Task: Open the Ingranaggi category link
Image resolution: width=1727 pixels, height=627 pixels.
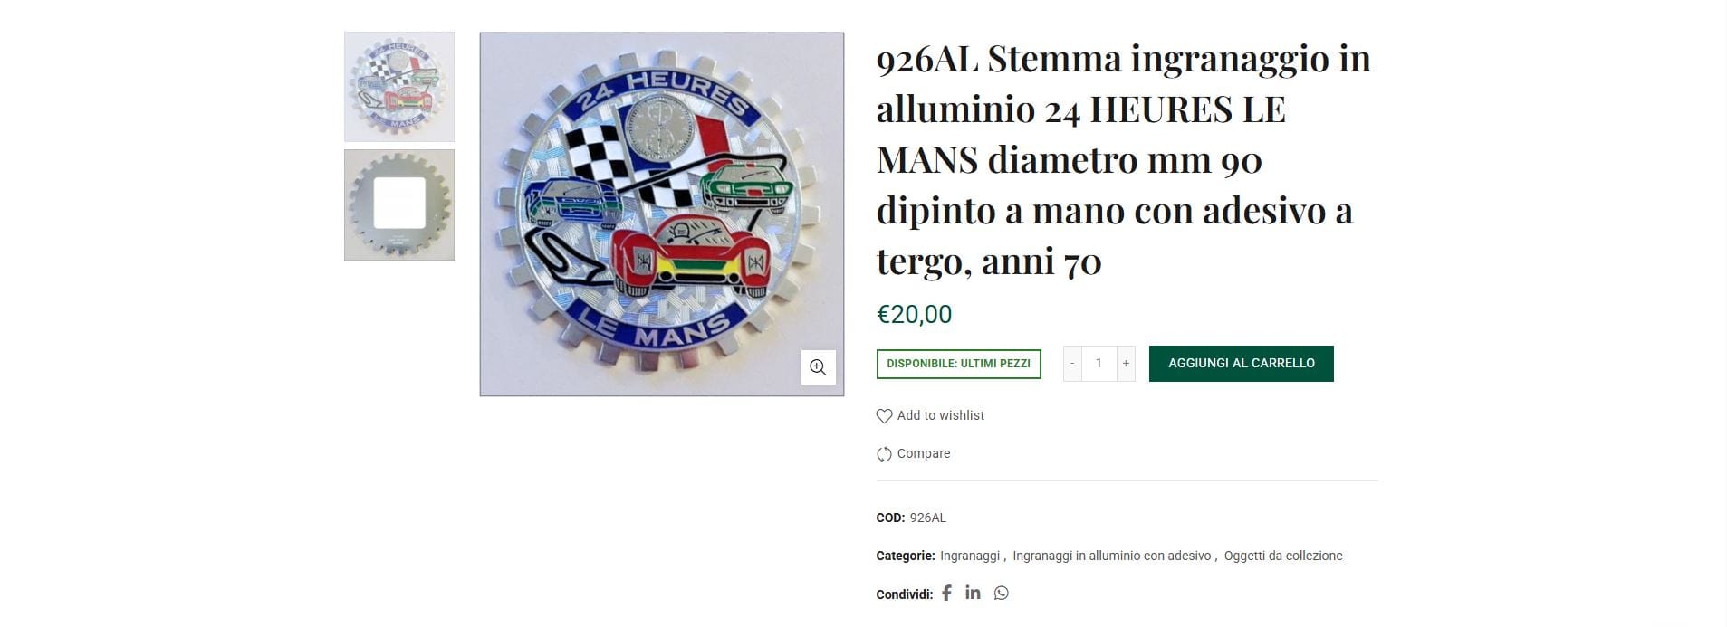Action: click(x=970, y=556)
